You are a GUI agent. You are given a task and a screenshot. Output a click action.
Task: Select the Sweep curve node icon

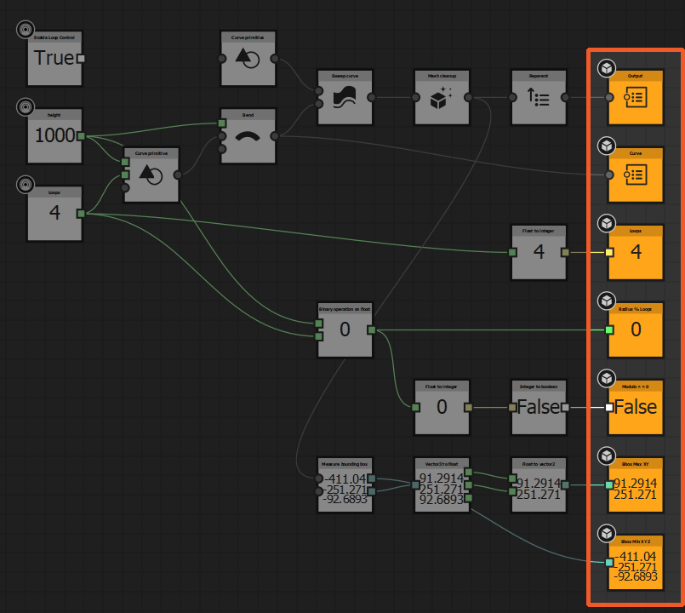pyautogui.click(x=344, y=96)
